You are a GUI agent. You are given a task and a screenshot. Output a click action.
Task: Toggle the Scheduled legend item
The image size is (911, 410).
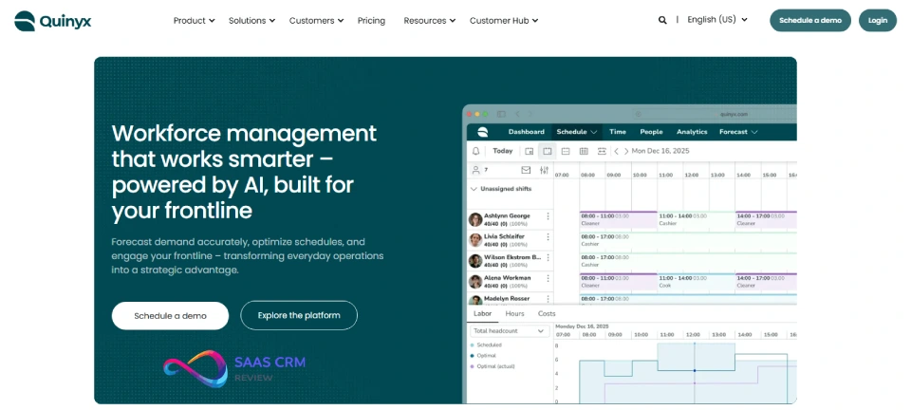[x=489, y=345]
